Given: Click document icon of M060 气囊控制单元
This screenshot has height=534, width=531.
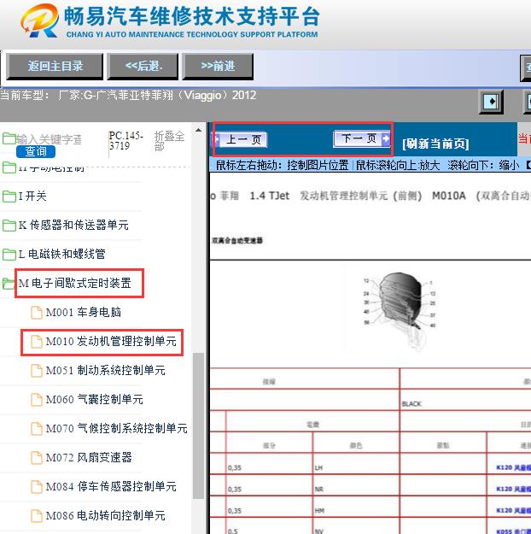Looking at the screenshot, I should 37,400.
